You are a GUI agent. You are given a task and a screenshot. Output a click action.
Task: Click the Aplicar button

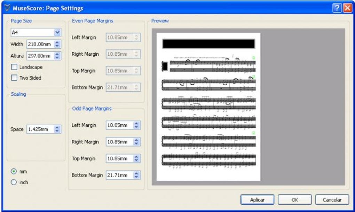(257, 199)
